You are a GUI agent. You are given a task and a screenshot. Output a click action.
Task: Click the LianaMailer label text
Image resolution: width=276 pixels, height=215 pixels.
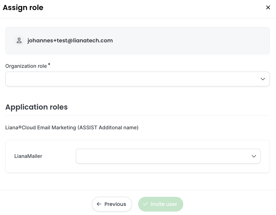tap(28, 156)
